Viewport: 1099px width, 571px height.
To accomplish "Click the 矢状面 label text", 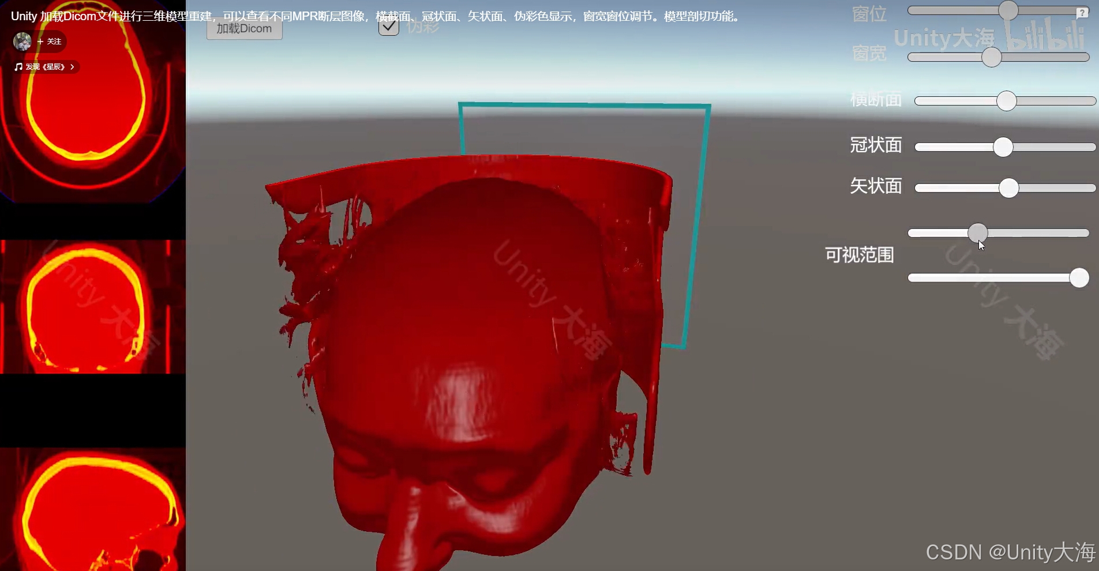I will point(876,186).
